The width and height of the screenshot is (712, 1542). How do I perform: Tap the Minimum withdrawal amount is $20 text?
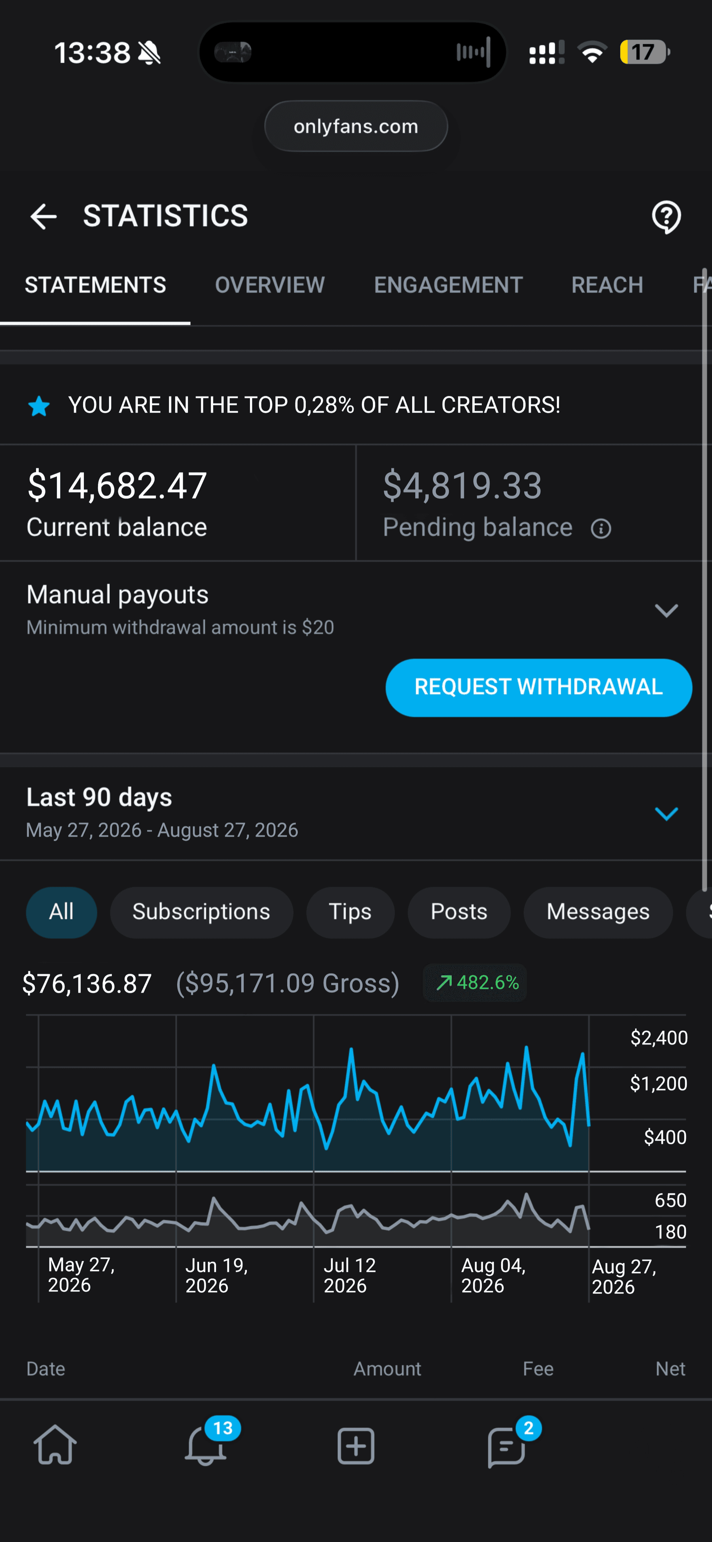click(180, 627)
